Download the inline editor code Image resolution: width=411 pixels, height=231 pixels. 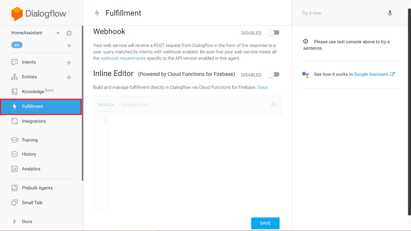[x=273, y=104]
